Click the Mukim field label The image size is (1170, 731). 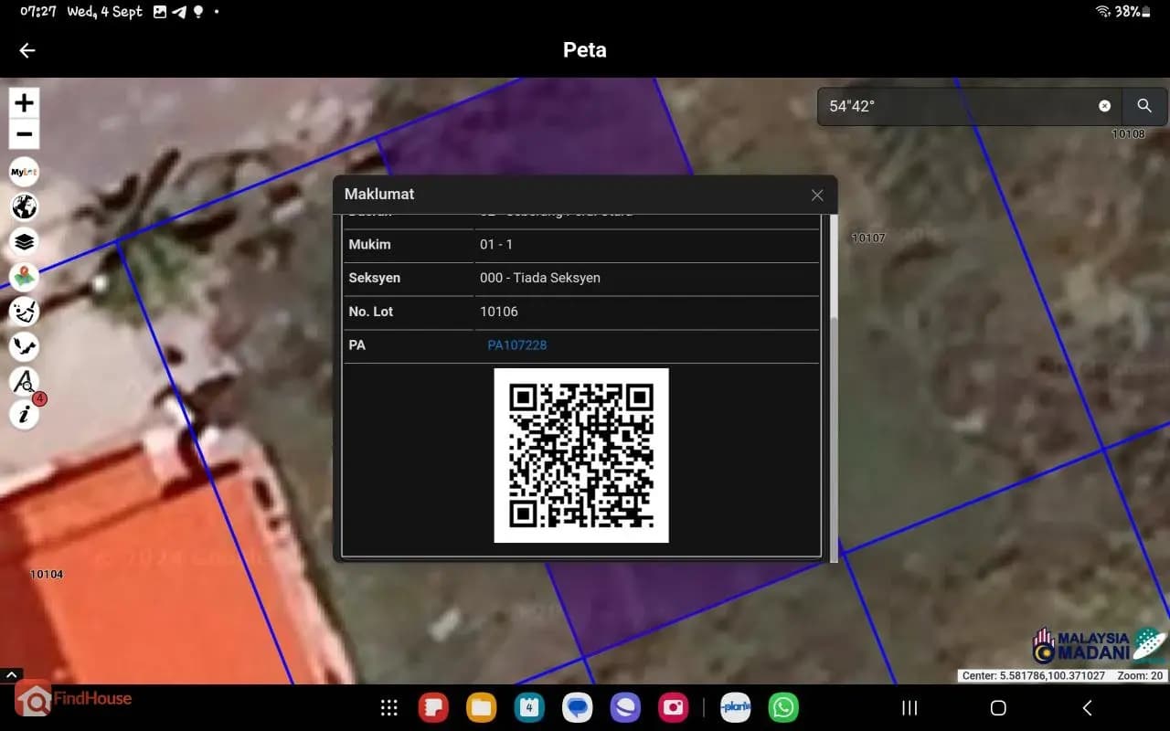[x=369, y=245]
